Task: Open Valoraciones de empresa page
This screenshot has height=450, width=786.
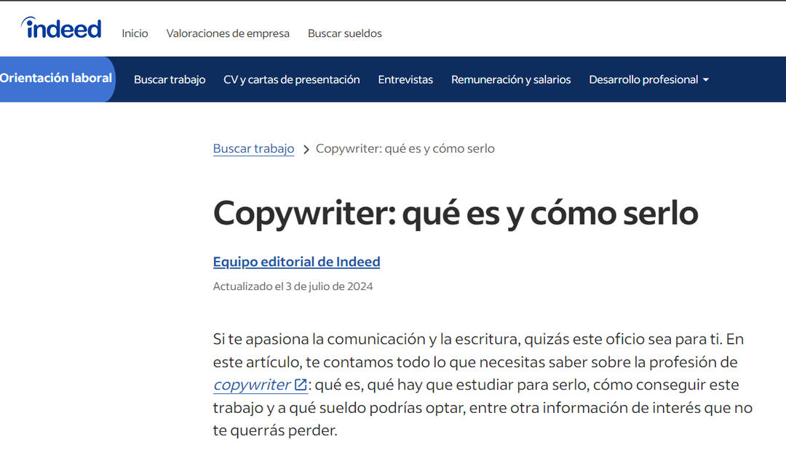Action: click(x=228, y=33)
